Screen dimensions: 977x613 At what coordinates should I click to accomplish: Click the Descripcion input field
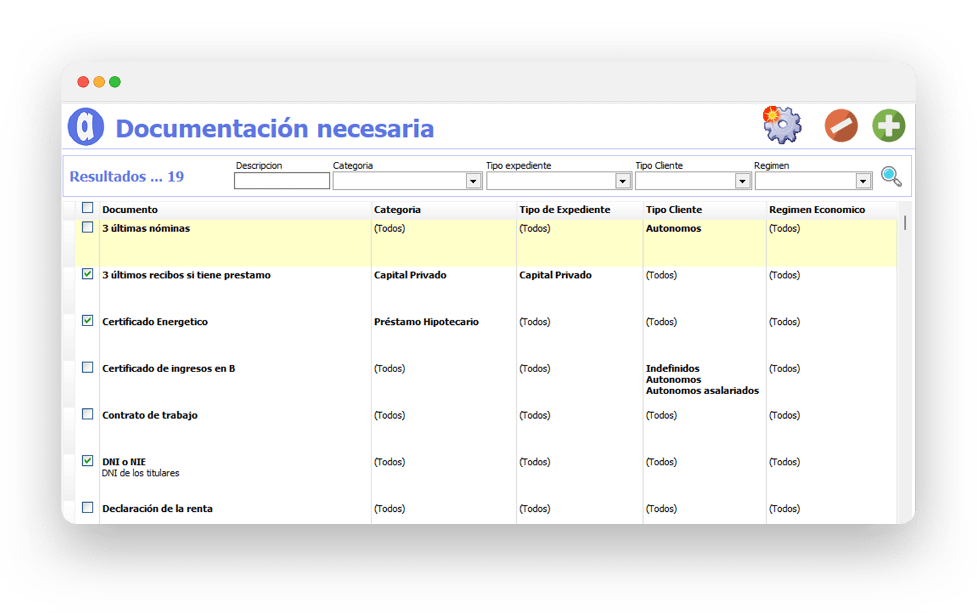[x=282, y=181]
